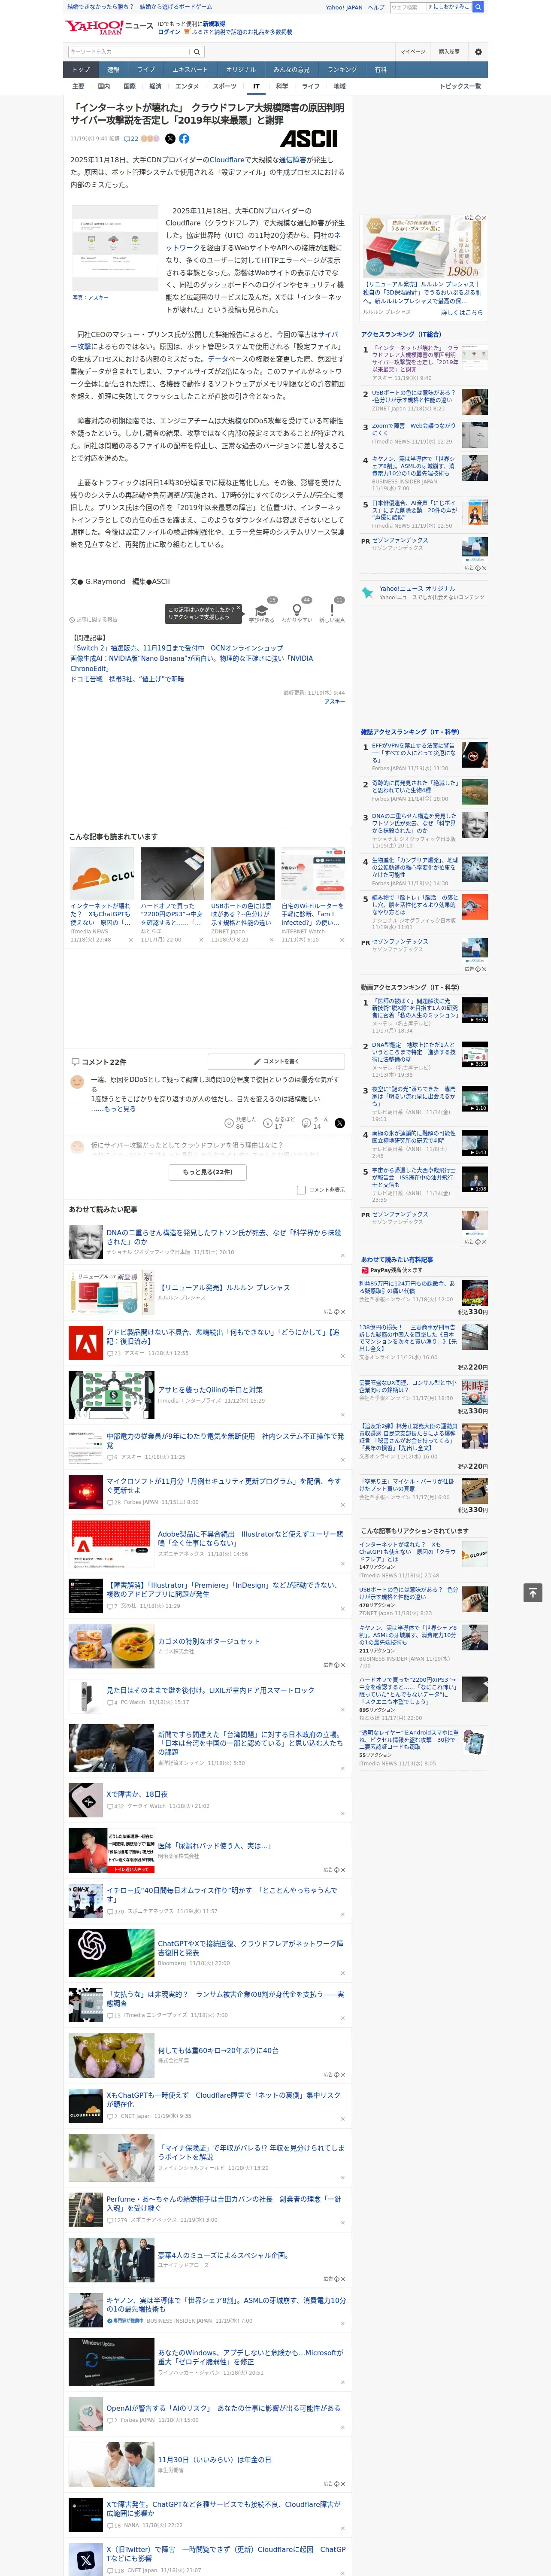The image size is (551, 2576).
Task: Toggle the コメント非表示 checkbox
Action: coord(301,1190)
